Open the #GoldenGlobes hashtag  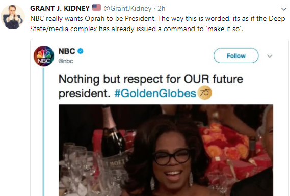point(155,93)
